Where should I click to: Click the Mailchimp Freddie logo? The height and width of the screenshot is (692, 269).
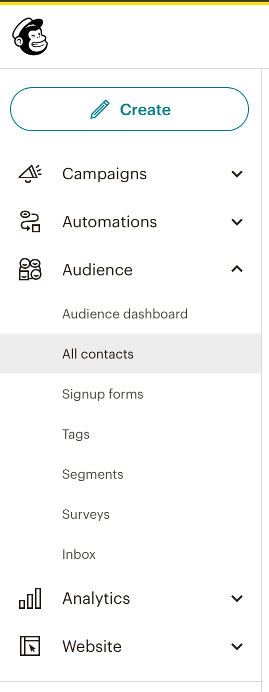pyautogui.click(x=30, y=37)
